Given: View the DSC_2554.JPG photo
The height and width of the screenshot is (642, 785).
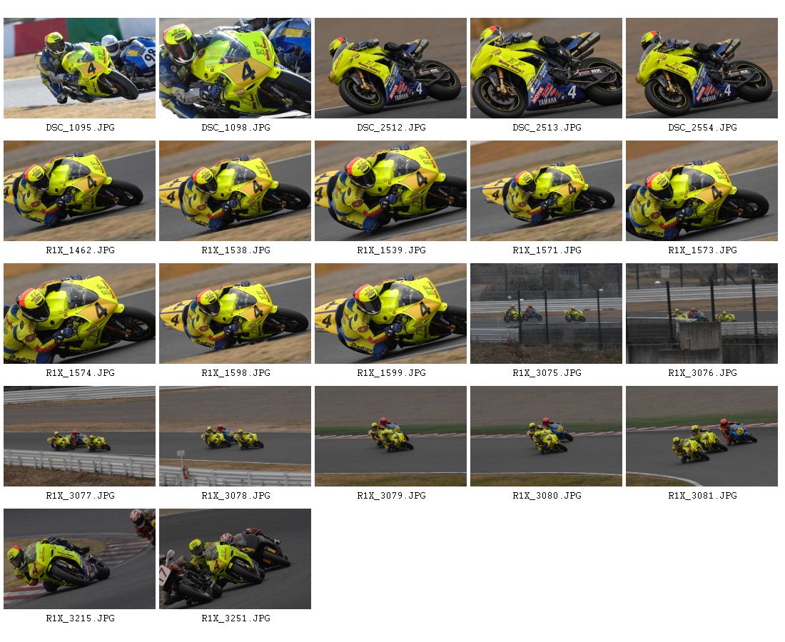Looking at the screenshot, I should point(702,68).
